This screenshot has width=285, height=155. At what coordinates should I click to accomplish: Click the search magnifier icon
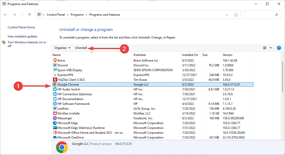point(276,15)
